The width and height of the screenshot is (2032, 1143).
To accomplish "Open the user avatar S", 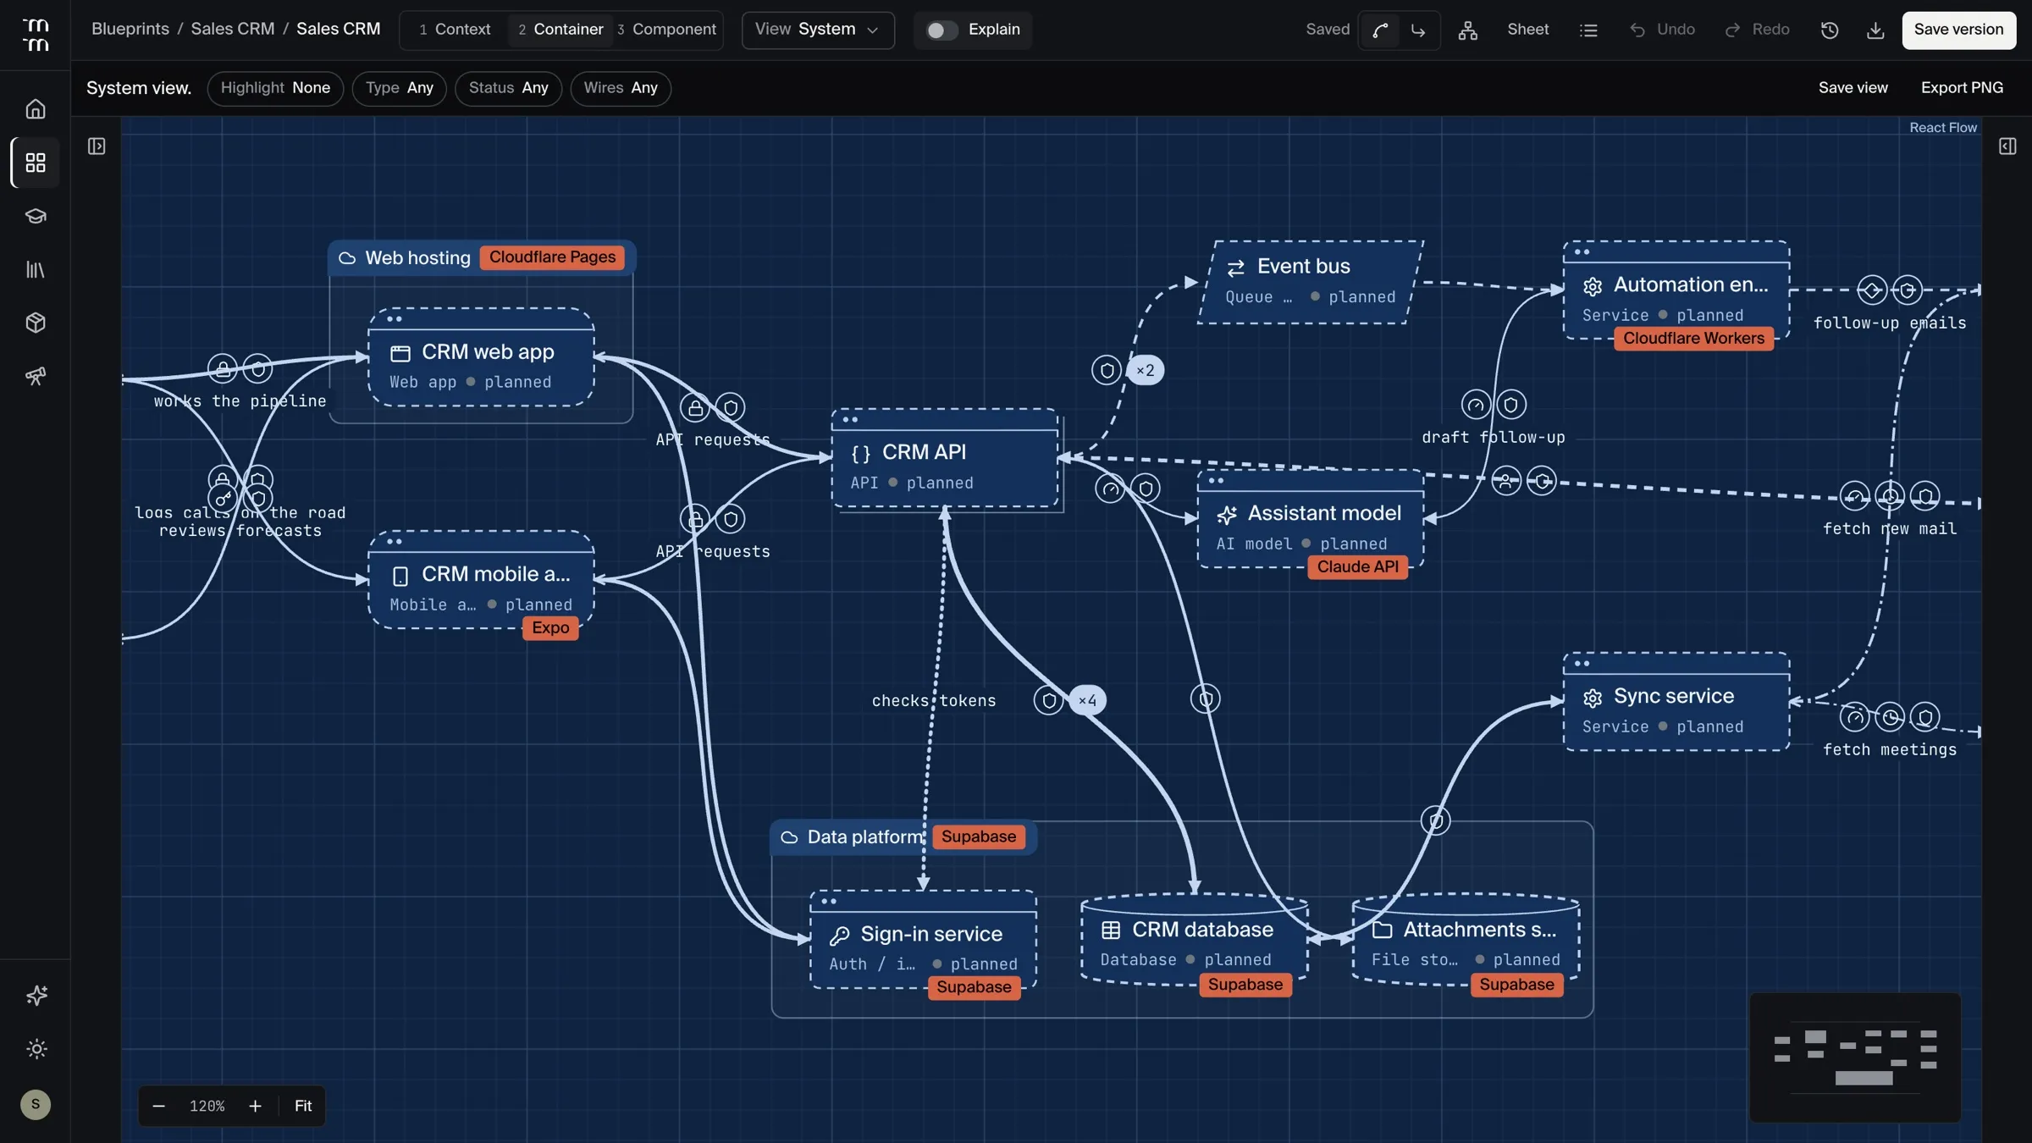I will click(36, 1104).
